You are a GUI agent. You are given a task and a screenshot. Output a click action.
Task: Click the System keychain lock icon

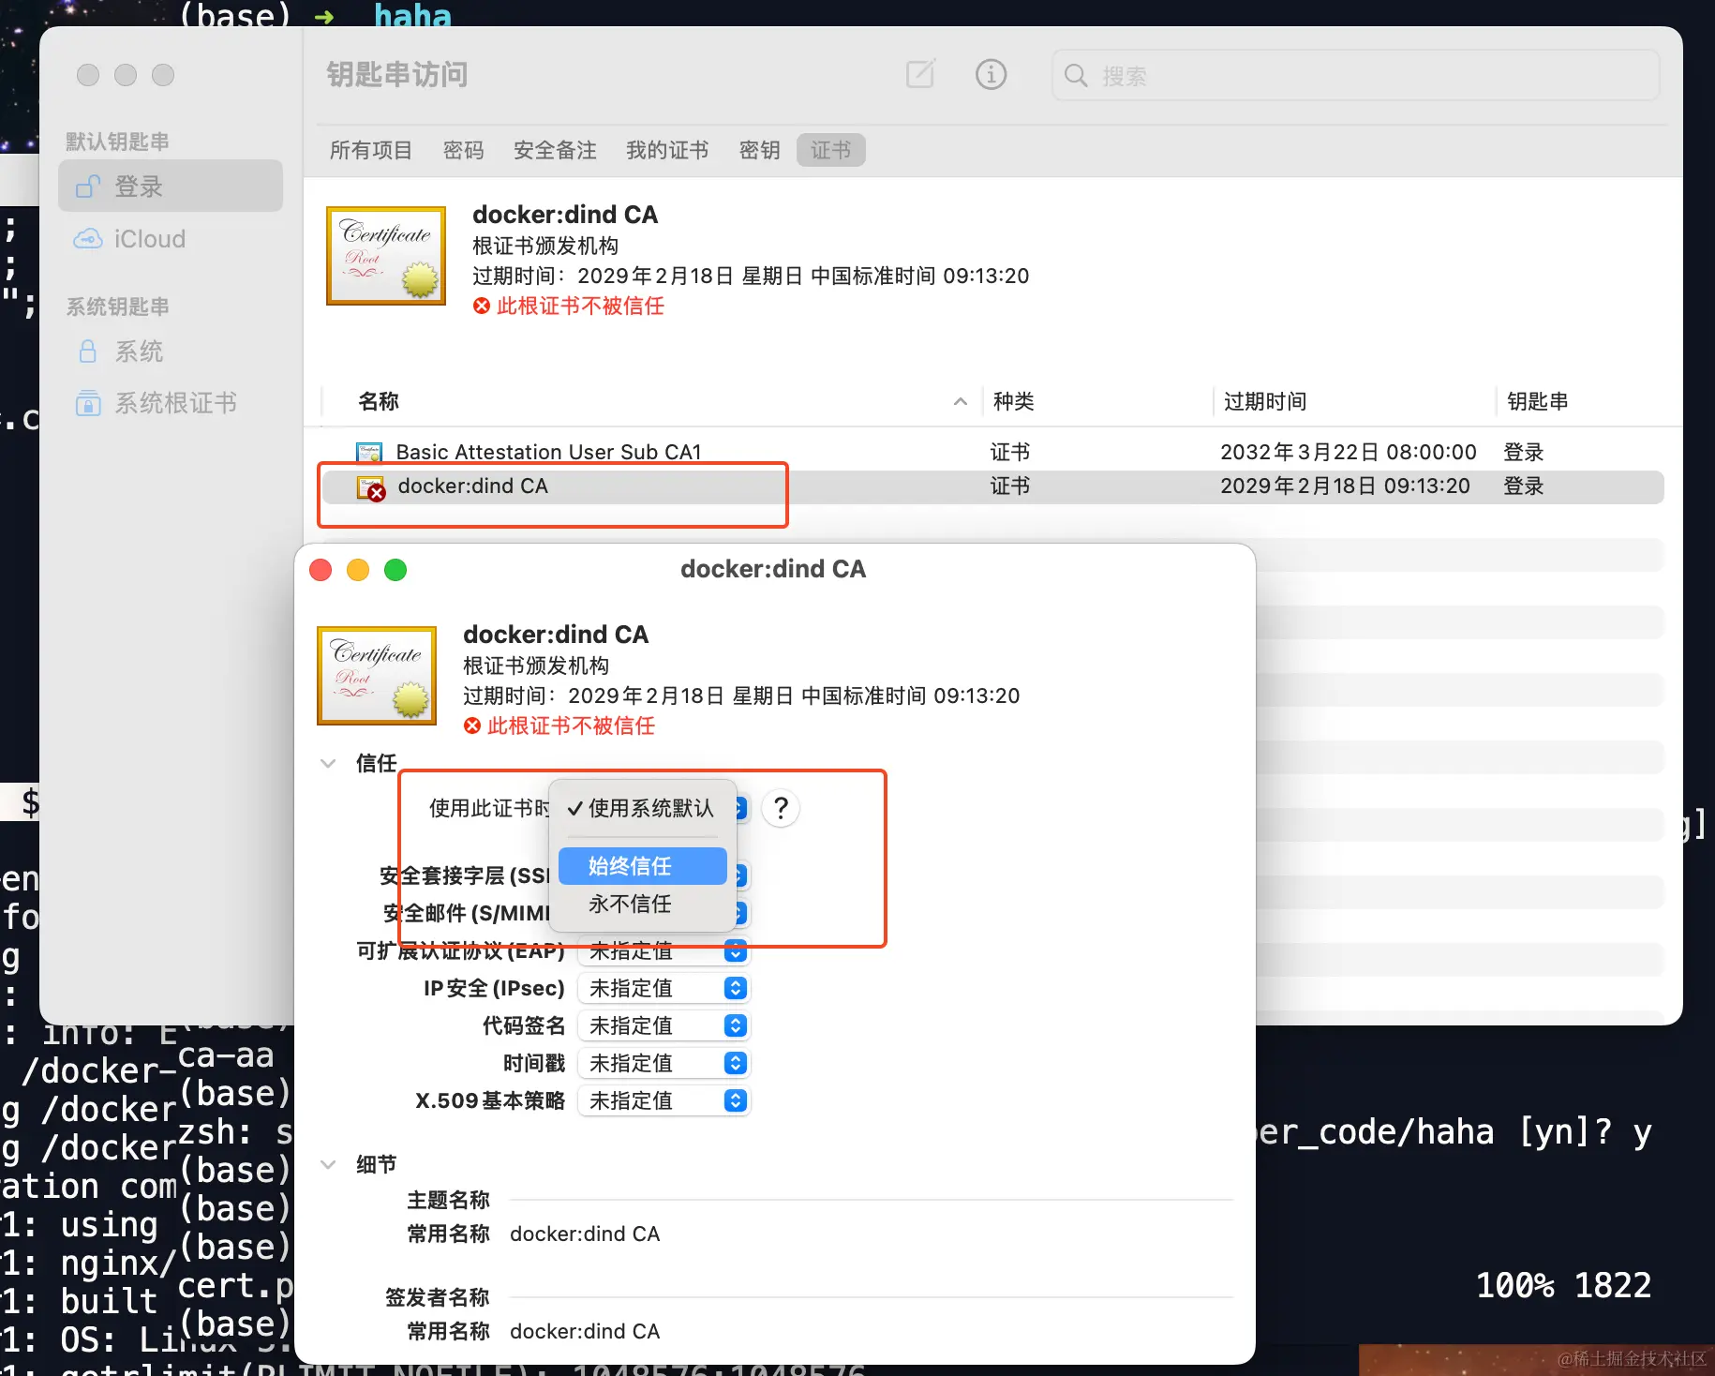click(x=88, y=351)
